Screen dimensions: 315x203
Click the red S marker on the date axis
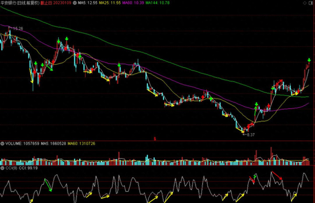[155, 139]
